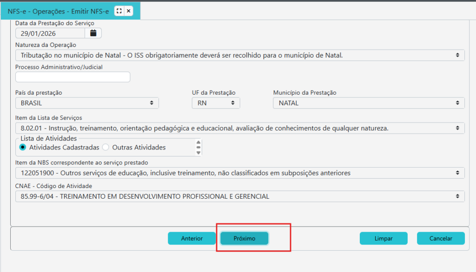Expand the Item da Lista de Serviços dropdown
The width and height of the screenshot is (476, 272).
click(239, 128)
